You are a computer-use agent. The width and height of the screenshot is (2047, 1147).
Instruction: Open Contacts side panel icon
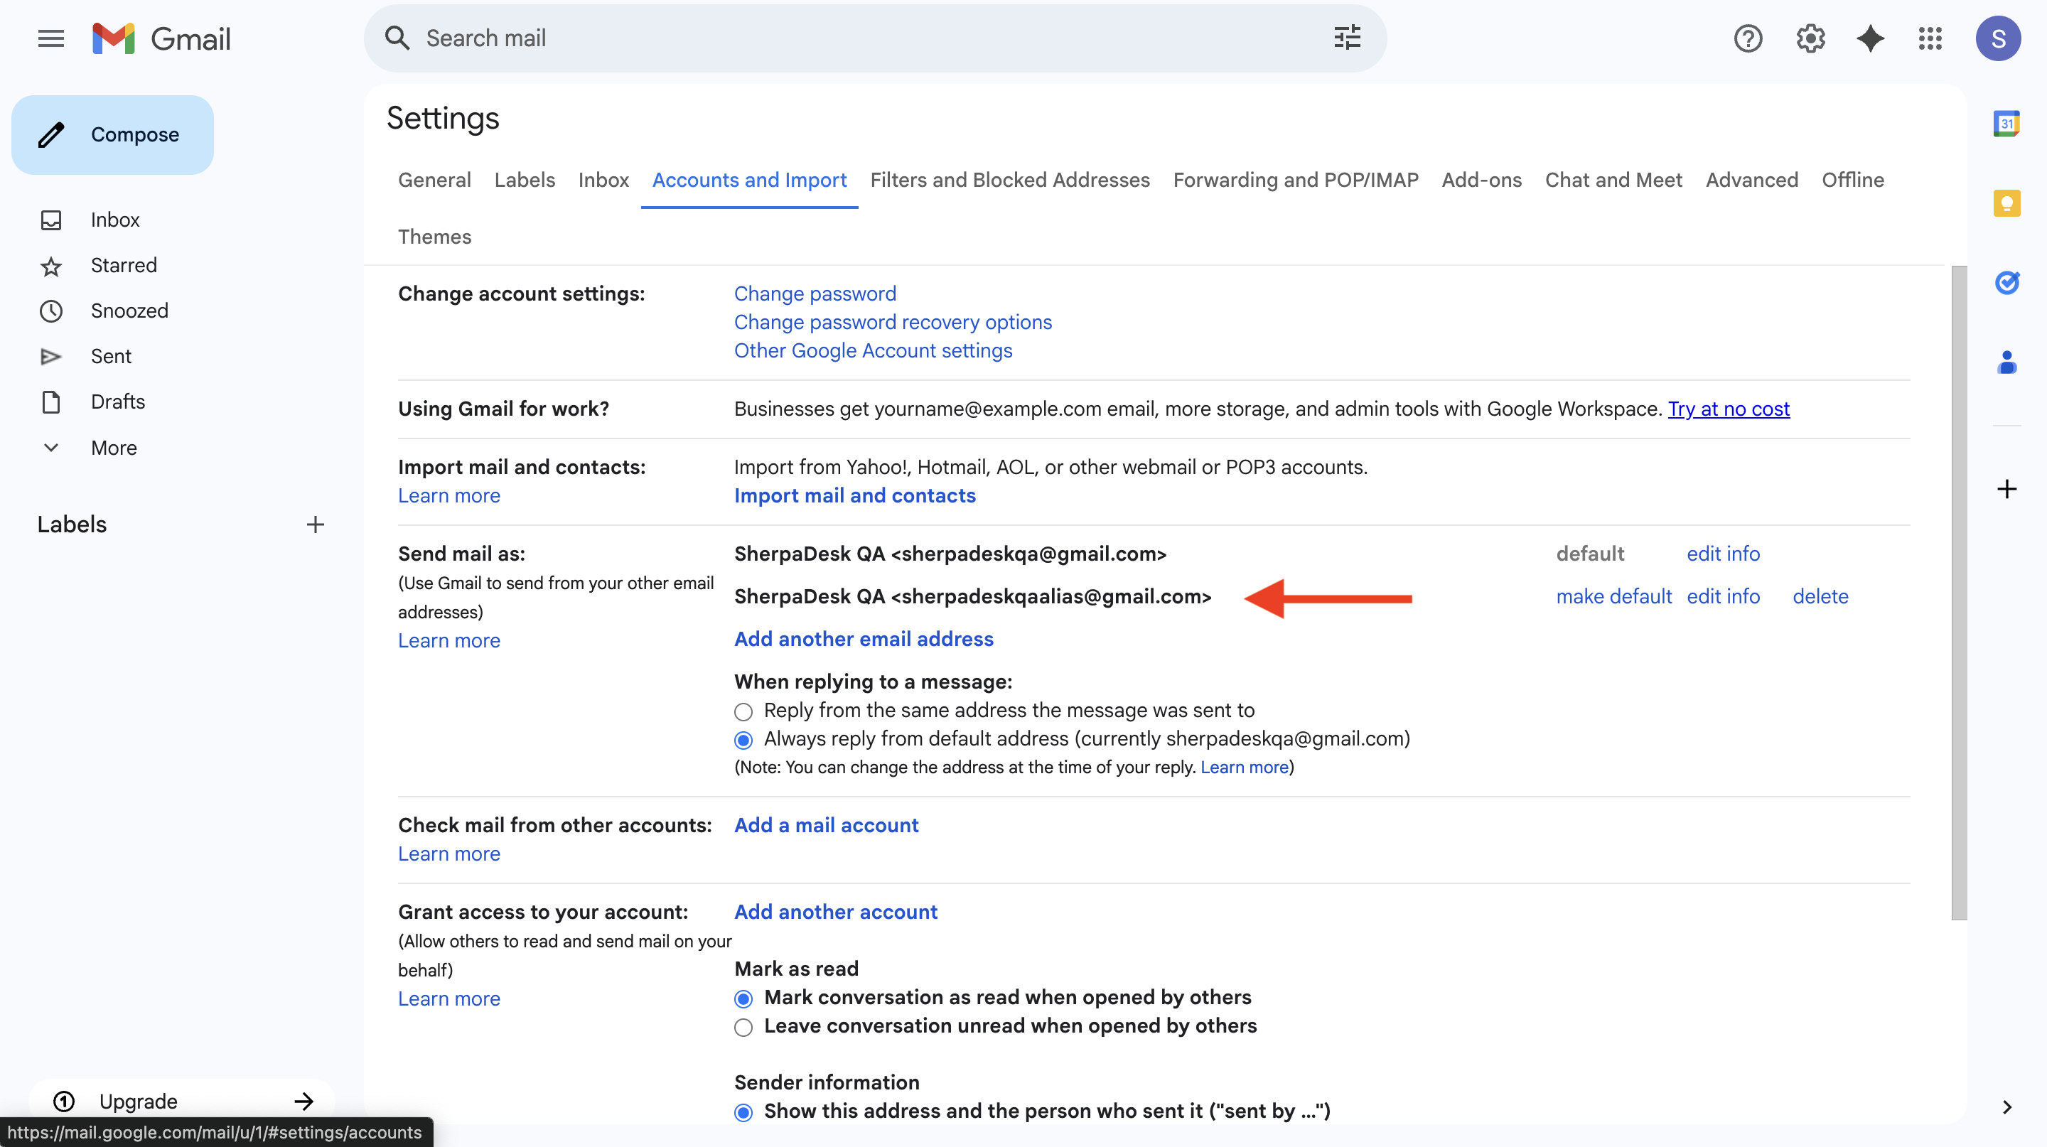pyautogui.click(x=2006, y=362)
